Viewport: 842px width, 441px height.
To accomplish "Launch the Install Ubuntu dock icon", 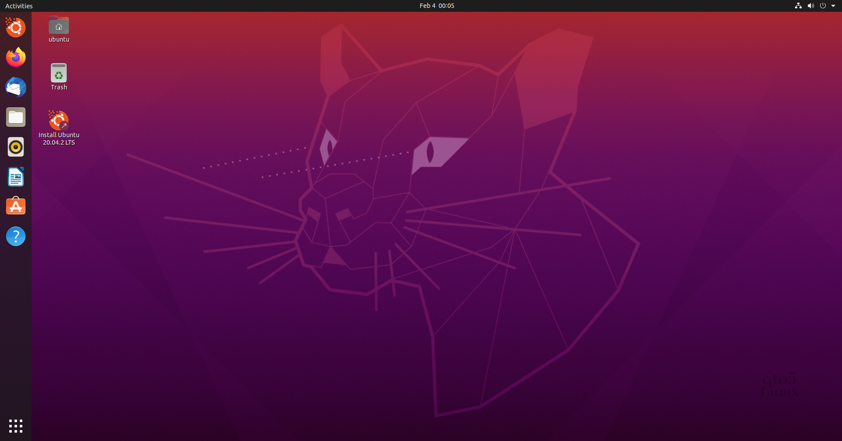I will (16, 28).
